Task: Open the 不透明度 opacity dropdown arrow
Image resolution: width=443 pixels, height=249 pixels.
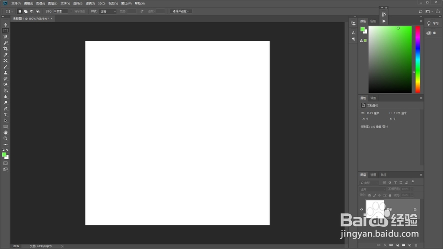Action: pyautogui.click(x=412, y=189)
